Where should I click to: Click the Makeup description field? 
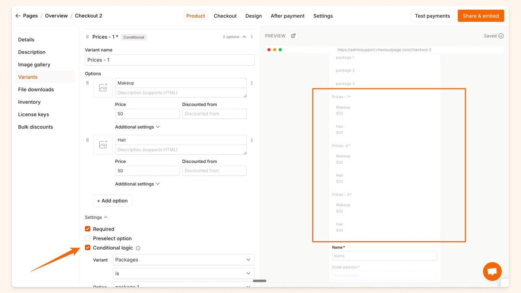[181, 93]
